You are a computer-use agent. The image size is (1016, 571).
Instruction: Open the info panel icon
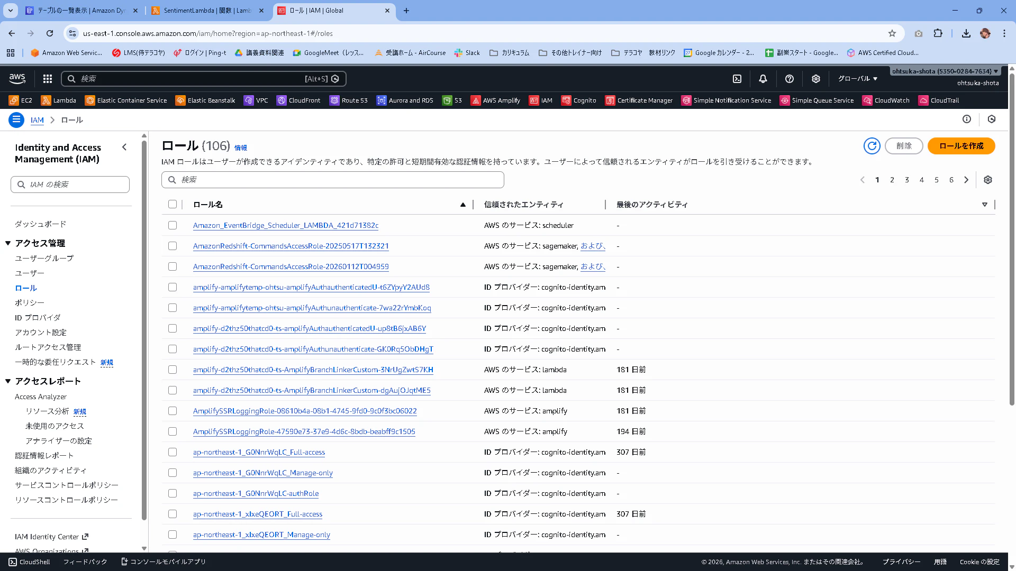click(x=967, y=119)
